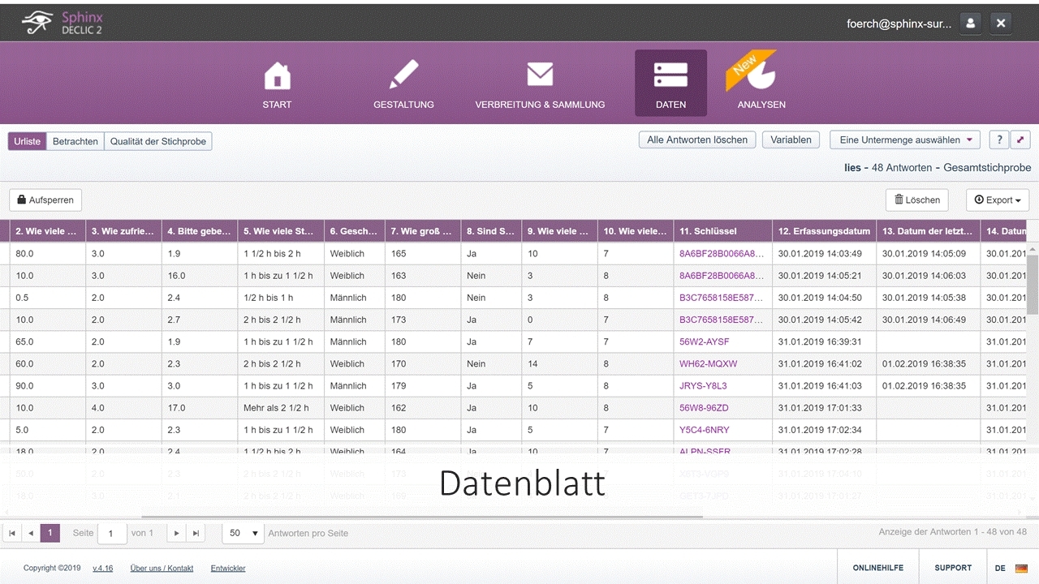Screen dimensions: 1039x584
Task: Open the Variablen button
Action: coord(791,140)
